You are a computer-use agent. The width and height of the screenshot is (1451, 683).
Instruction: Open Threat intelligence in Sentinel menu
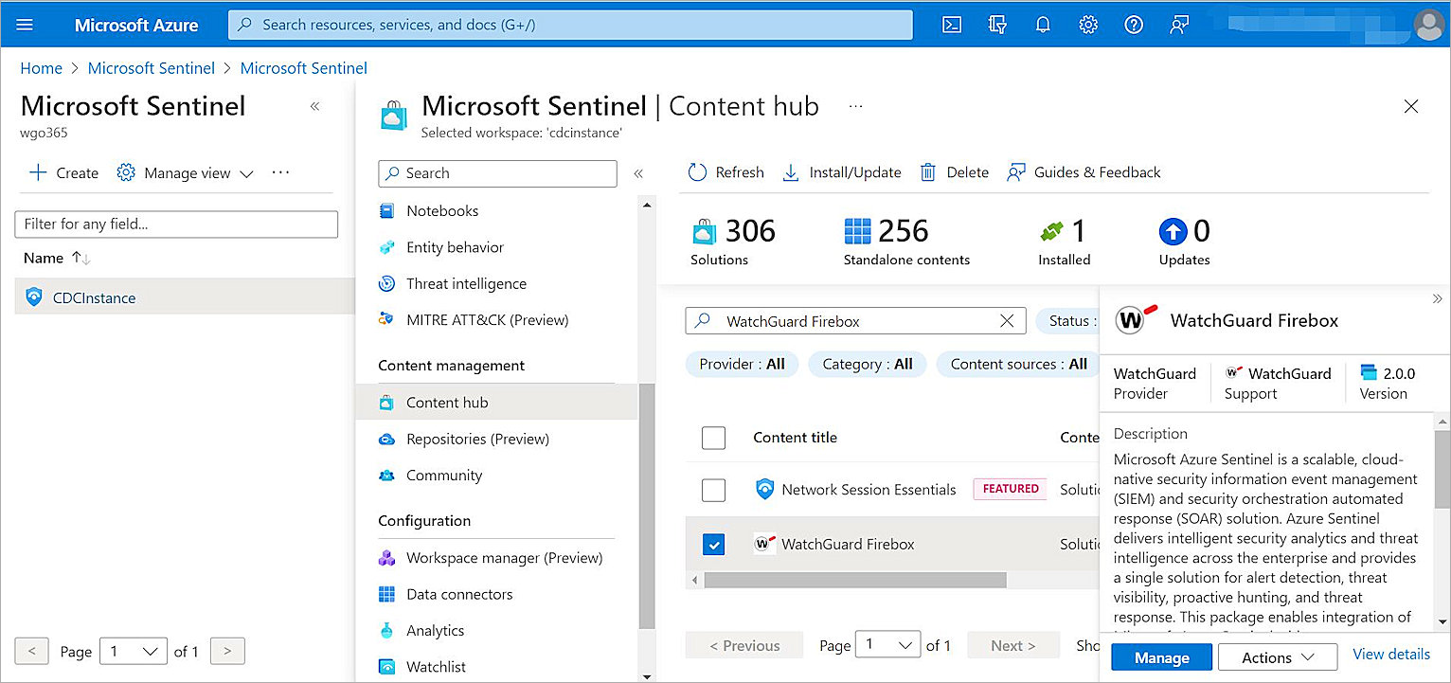tap(464, 283)
